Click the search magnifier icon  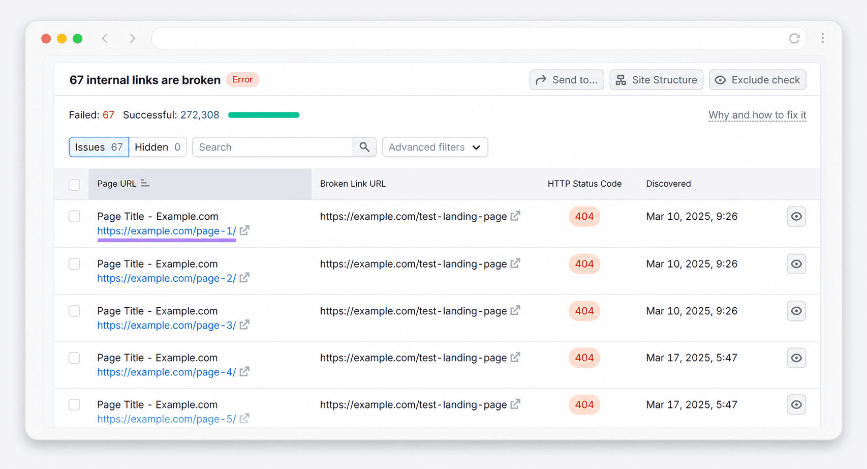pyautogui.click(x=364, y=147)
